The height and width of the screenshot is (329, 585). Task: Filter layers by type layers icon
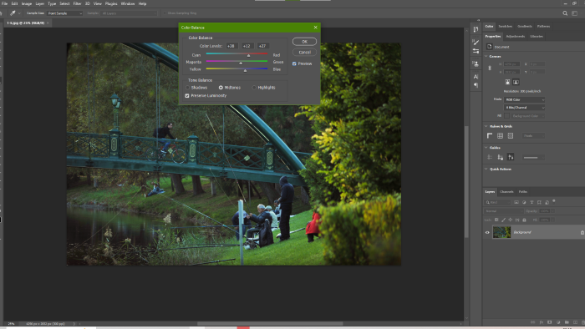(x=532, y=202)
